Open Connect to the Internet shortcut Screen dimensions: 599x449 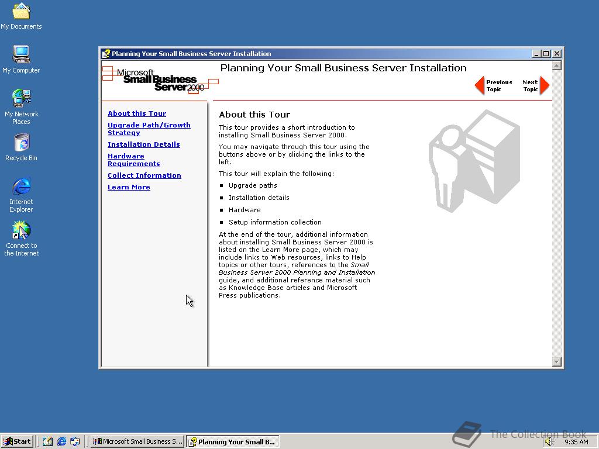tap(21, 239)
